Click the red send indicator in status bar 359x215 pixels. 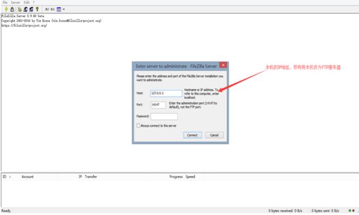click(353, 210)
